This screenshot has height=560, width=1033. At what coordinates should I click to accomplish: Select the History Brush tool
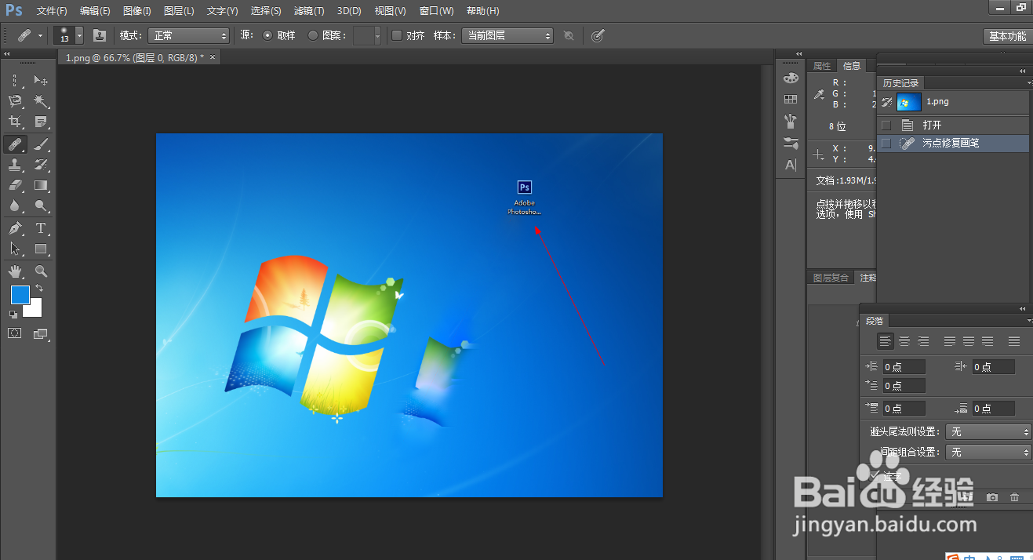[41, 165]
